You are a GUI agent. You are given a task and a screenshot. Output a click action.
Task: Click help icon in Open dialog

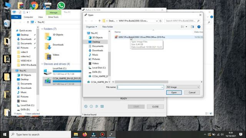(x=199, y=27)
